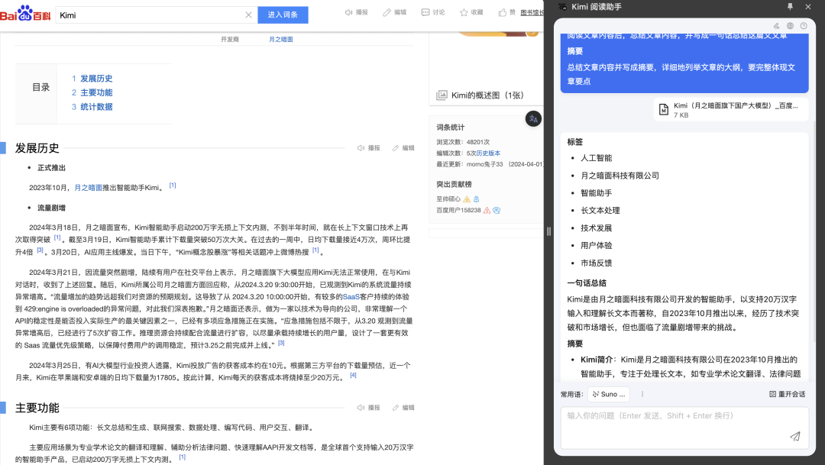Send message with paper plane icon
Screen dimensions: 825x465
click(x=795, y=436)
